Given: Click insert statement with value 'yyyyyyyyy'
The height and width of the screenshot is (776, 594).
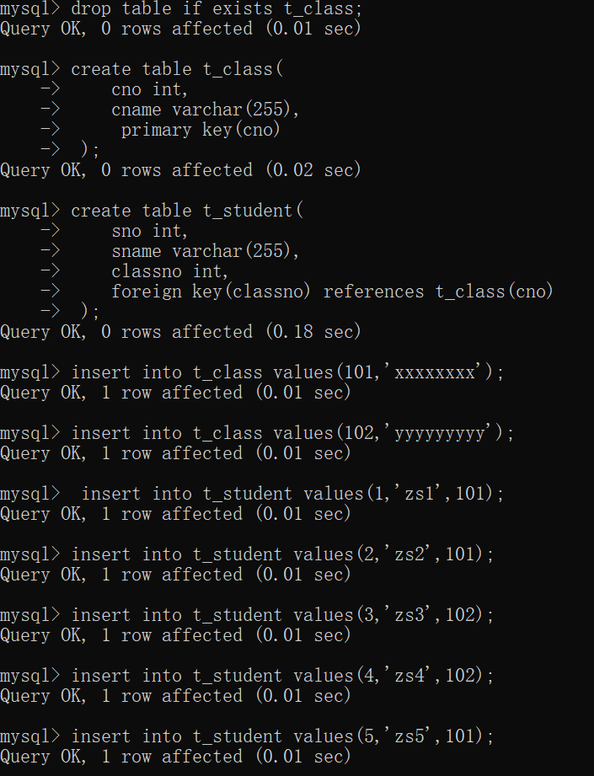Looking at the screenshot, I should point(292,434).
